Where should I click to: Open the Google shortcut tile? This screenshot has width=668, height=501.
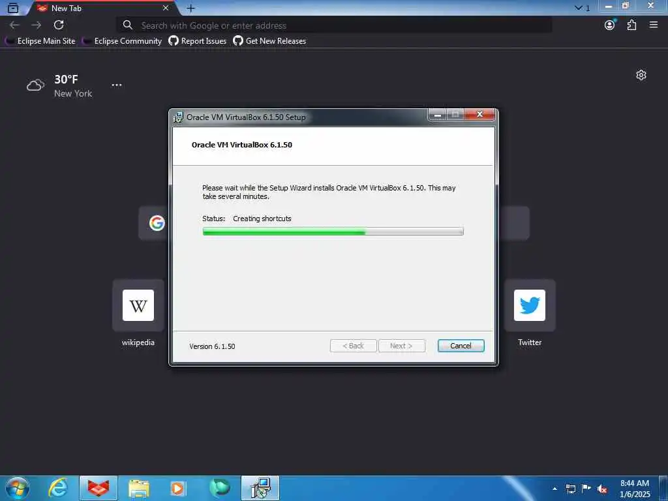click(157, 223)
